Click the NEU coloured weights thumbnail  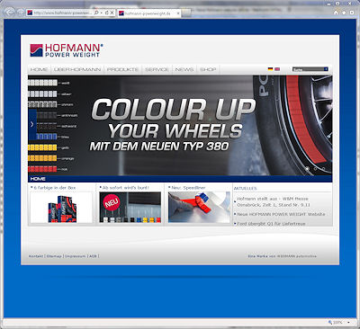point(130,208)
